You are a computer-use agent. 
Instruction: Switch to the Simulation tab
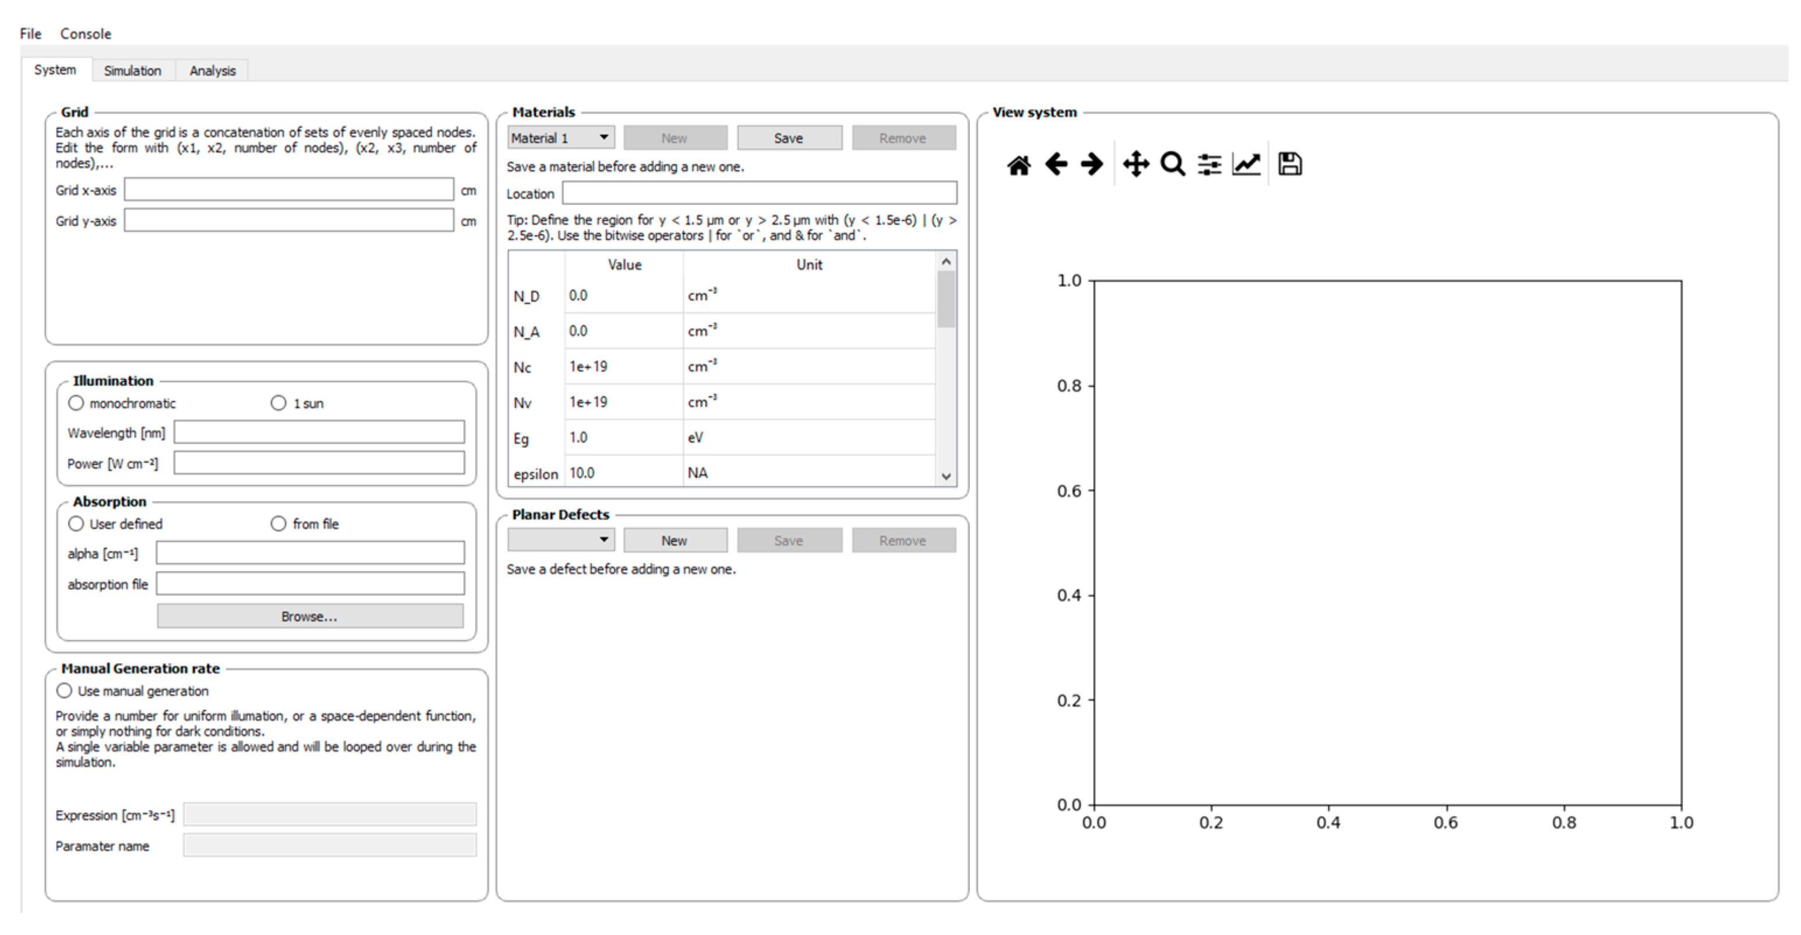point(132,71)
